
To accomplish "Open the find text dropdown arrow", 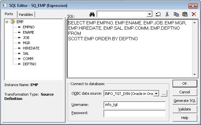I will tap(149, 14).
